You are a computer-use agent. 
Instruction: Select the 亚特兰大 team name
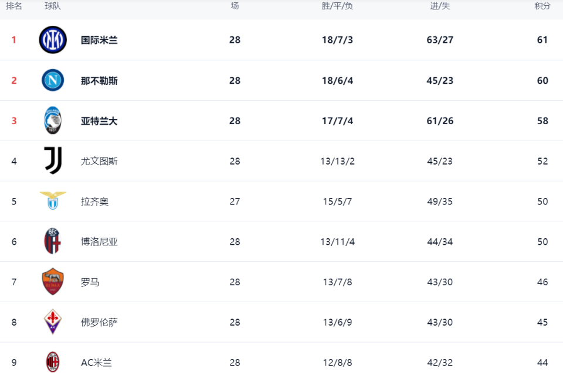[x=99, y=121]
